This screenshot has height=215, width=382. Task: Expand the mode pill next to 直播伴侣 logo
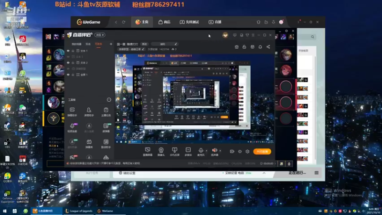pyautogui.click(x=100, y=35)
